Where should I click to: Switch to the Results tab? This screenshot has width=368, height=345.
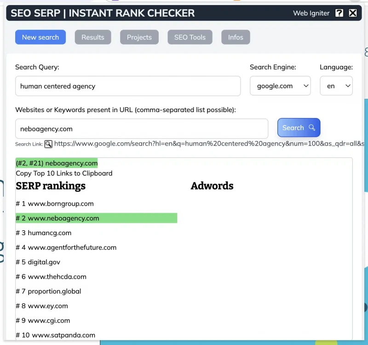click(x=93, y=37)
